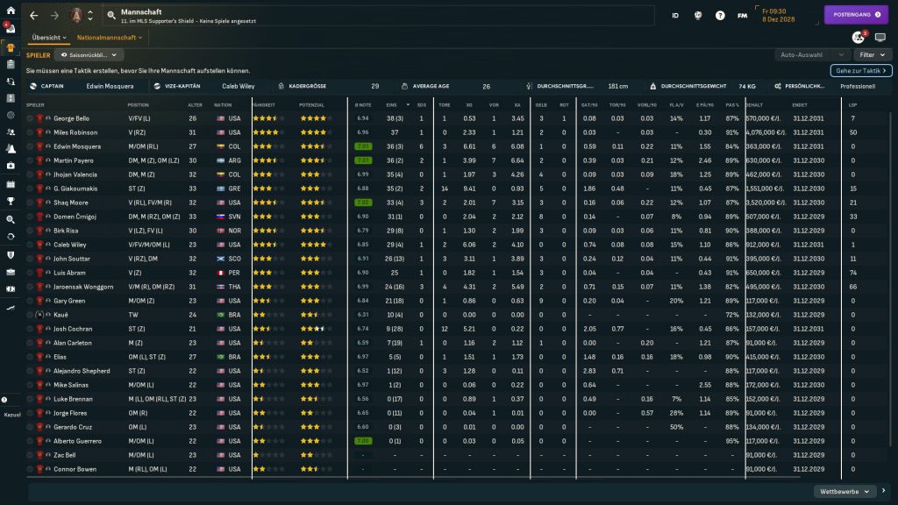This screenshot has width=898, height=505.
Task: Toggle selection circle for Connor Bowen
Action: [30, 469]
